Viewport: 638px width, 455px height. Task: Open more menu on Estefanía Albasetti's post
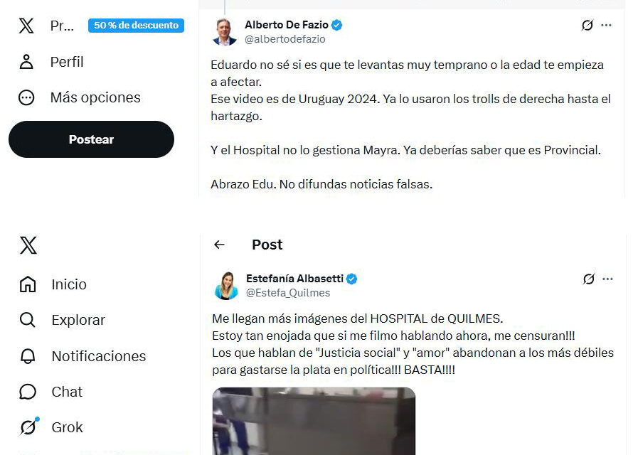(608, 279)
